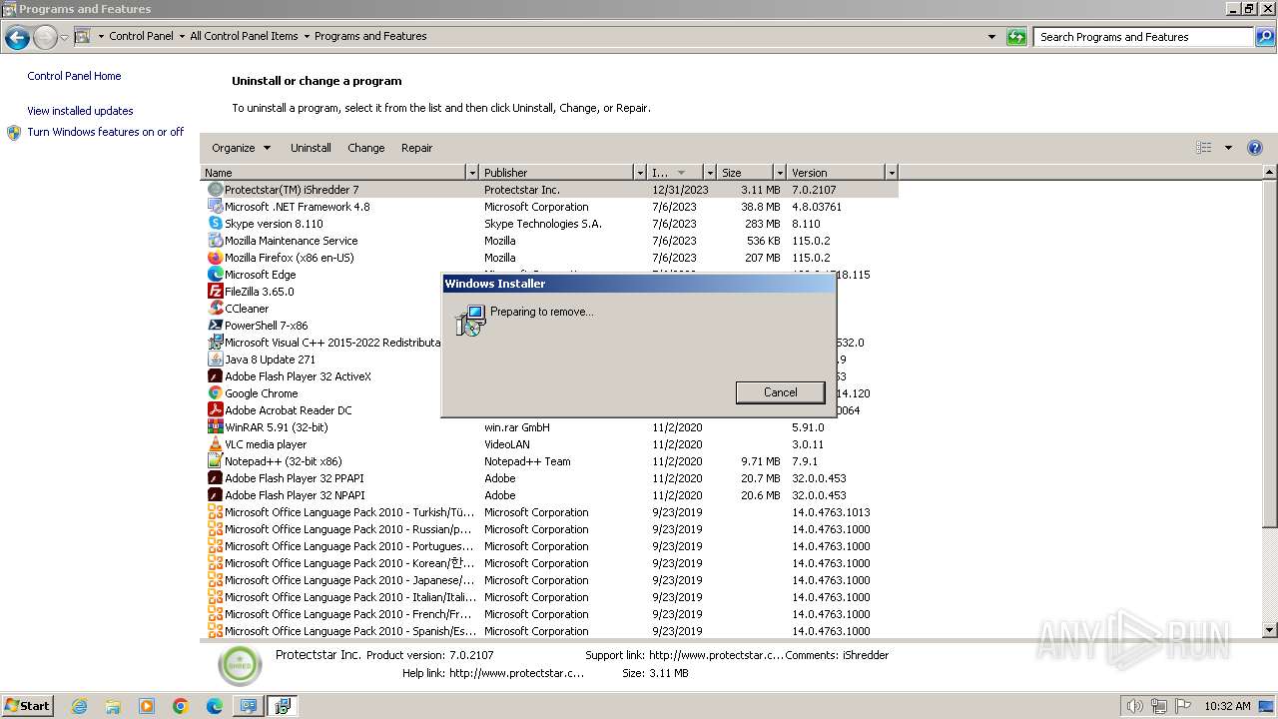Open the Help question mark icon

coord(1255,148)
